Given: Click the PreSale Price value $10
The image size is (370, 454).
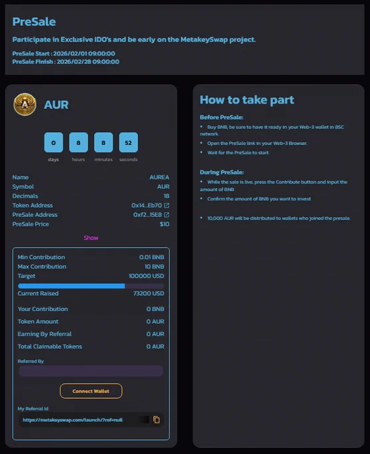Looking at the screenshot, I should pos(165,224).
